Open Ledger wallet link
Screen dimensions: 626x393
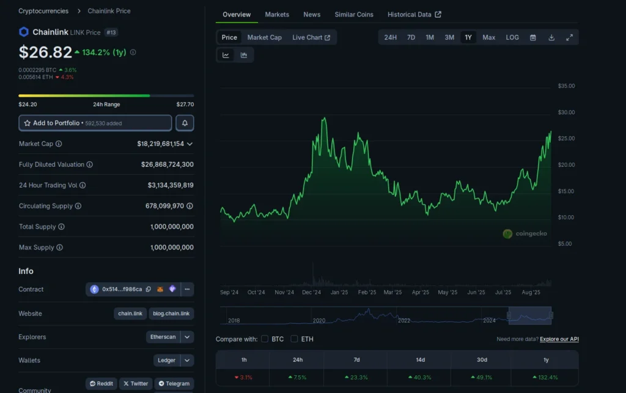tap(166, 360)
